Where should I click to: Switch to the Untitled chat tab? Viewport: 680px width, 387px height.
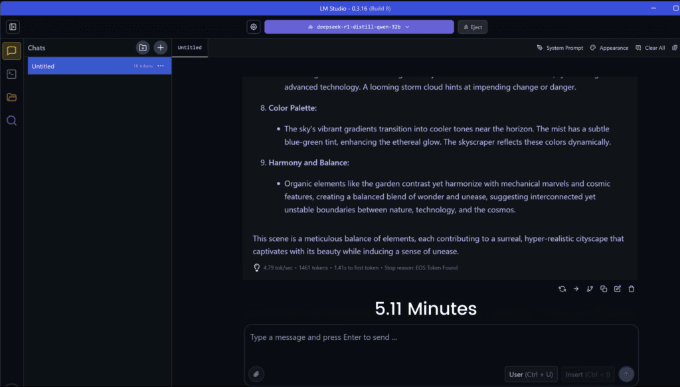click(189, 48)
